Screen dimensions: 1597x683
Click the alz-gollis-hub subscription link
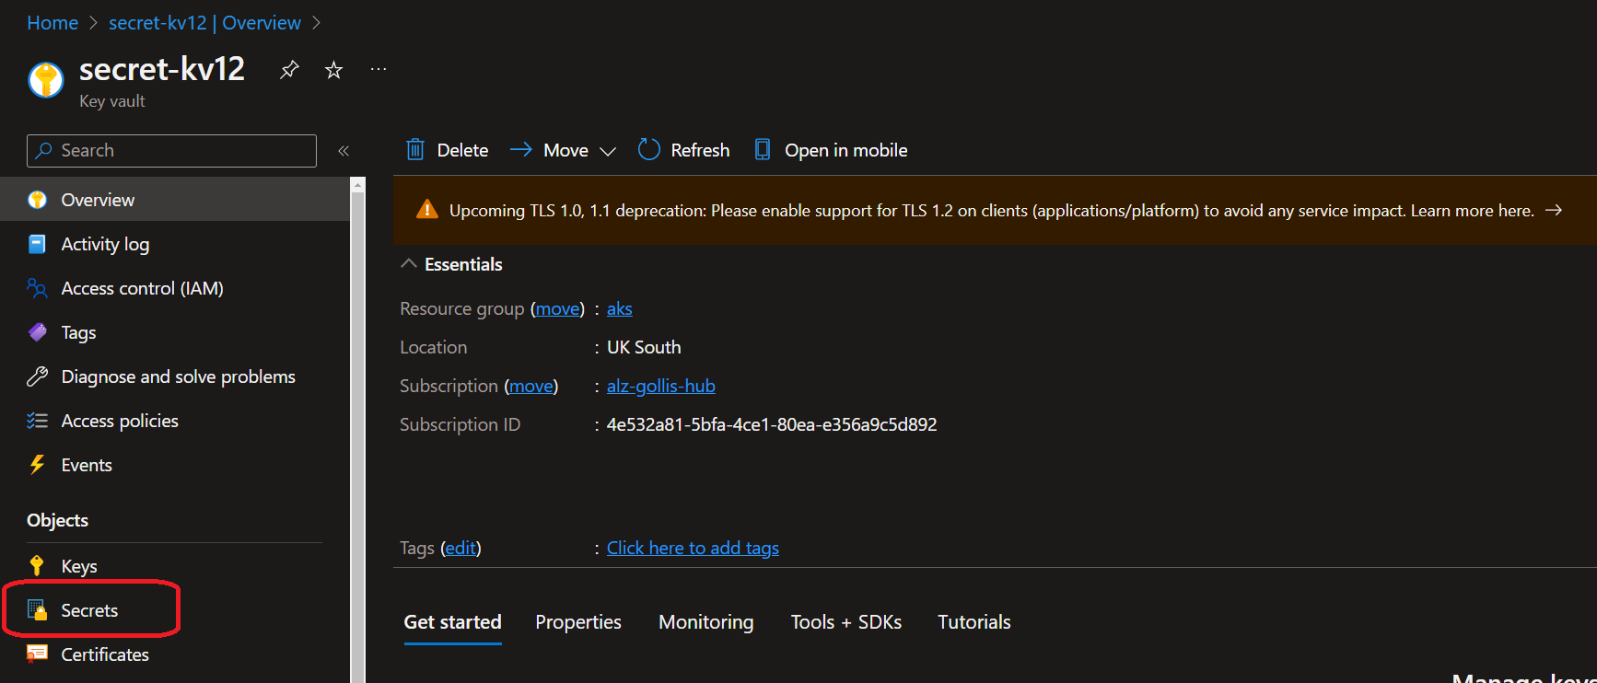[x=660, y=386]
